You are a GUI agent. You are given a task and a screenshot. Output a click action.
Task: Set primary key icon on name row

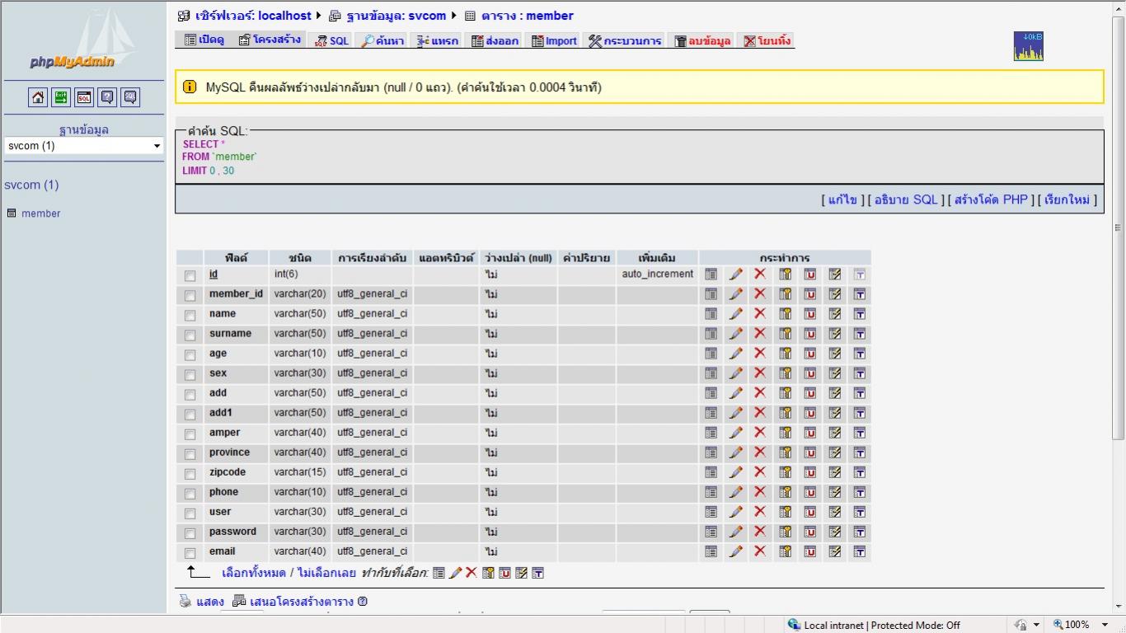[786, 314]
